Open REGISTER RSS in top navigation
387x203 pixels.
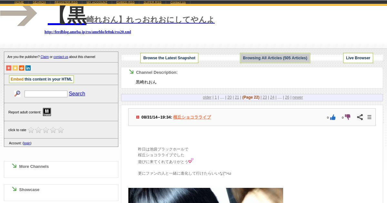coord(66,2)
